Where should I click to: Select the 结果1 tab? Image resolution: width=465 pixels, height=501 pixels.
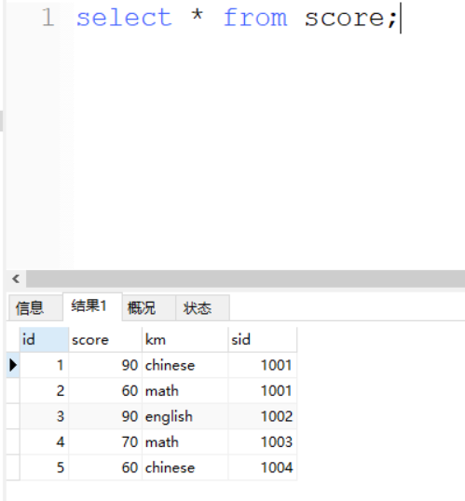[92, 306]
